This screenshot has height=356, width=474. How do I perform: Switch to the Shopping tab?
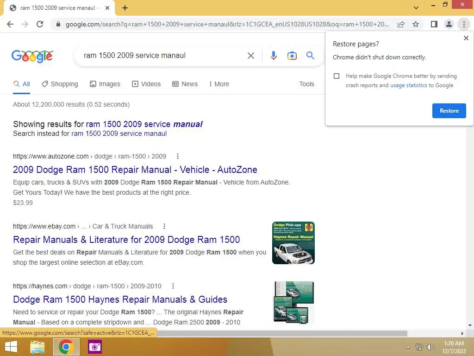[x=60, y=84]
